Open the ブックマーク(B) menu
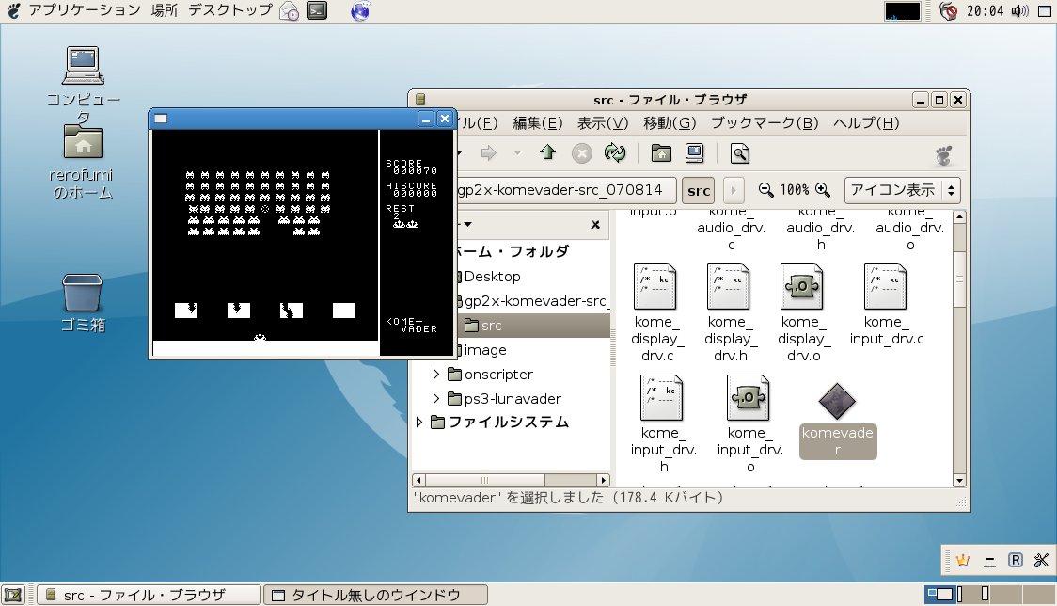 coord(765,123)
